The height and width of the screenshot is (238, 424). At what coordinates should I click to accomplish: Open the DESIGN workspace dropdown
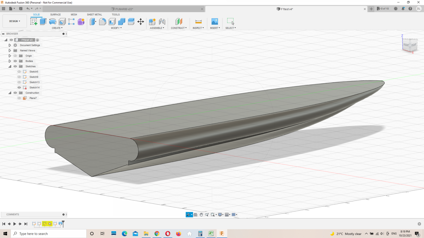point(15,21)
